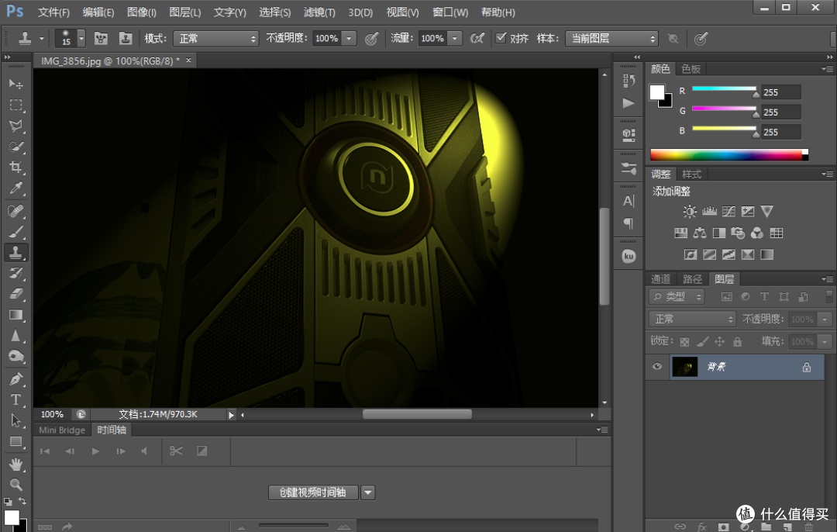The image size is (837, 532).
Task: Open the Opacity dropdown arrow in options bar
Action: tap(349, 39)
